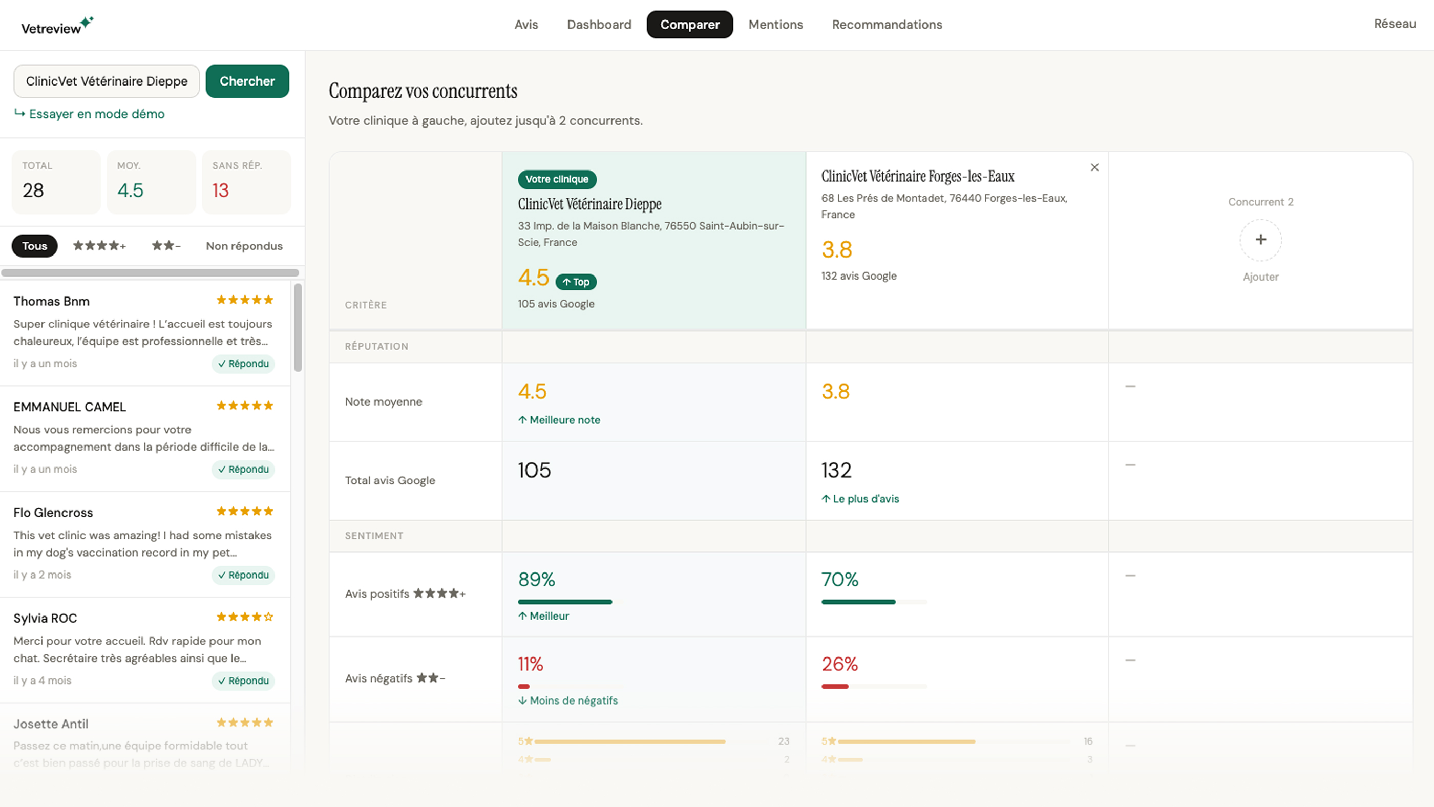Focus the clinic search input field
This screenshot has height=807, width=1434.
click(107, 81)
